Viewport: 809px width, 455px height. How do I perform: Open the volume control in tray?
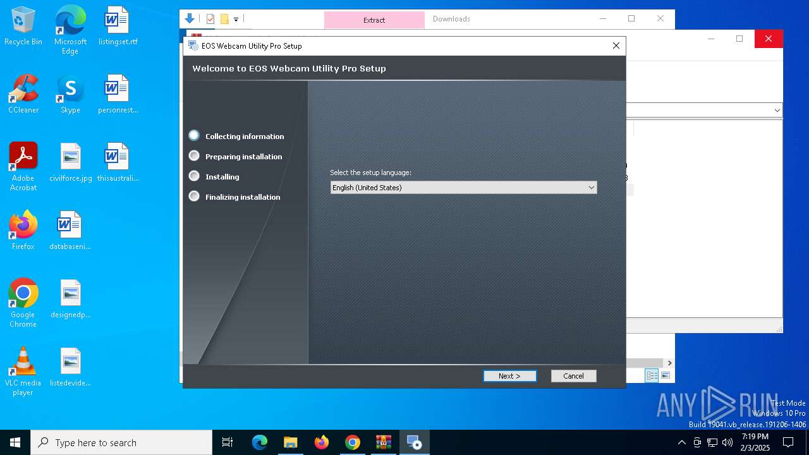(x=727, y=442)
